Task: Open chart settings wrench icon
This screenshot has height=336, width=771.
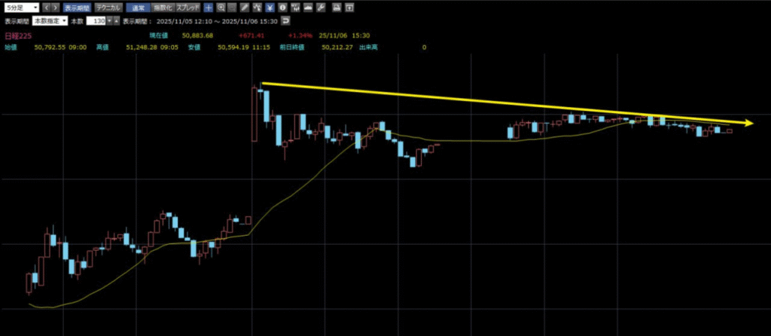Action: [x=321, y=8]
